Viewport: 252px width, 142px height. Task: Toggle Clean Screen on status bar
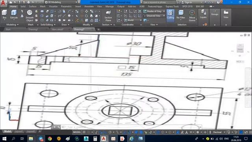coord(246,132)
